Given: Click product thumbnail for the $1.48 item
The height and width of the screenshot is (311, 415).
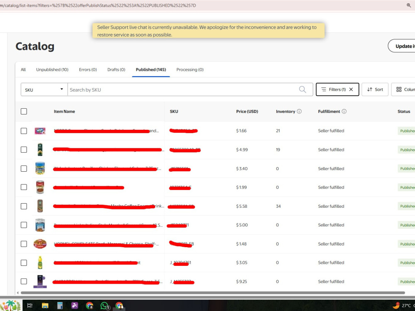Looking at the screenshot, I should [x=40, y=244].
